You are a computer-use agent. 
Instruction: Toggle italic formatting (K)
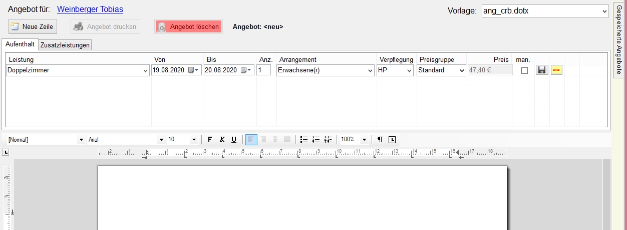tap(222, 140)
